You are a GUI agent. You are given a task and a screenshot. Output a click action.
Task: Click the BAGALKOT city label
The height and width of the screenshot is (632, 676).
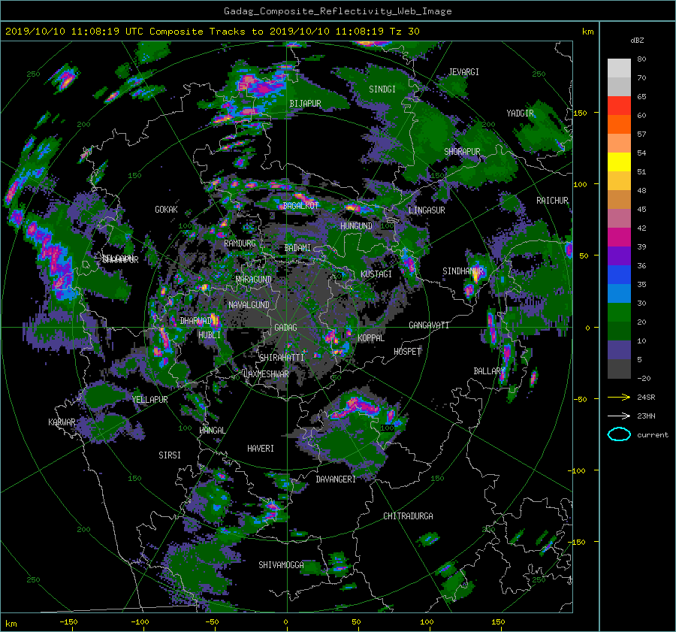coord(300,206)
